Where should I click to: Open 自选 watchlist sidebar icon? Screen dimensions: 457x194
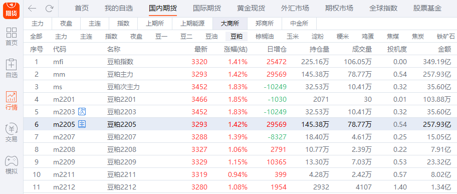click(12, 69)
